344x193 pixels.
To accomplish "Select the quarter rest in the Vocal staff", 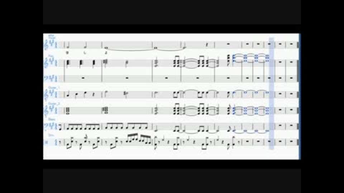I will (x=207, y=45).
